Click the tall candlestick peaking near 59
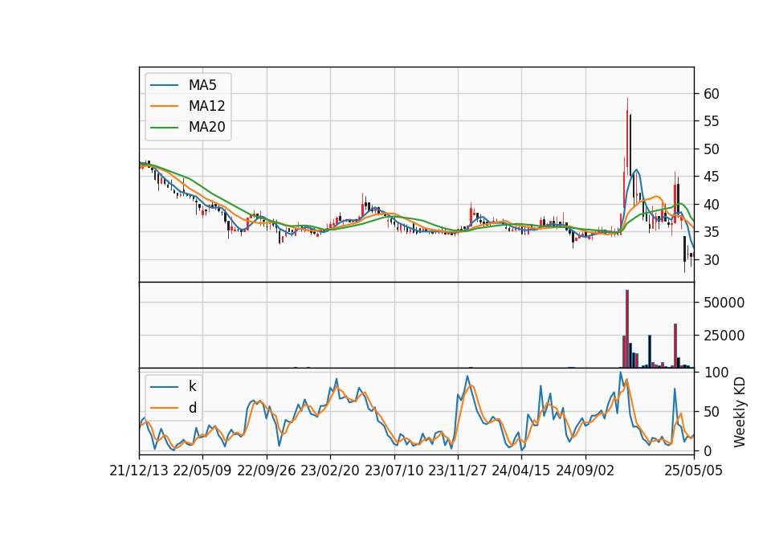The height and width of the screenshot is (554, 771). [627, 136]
